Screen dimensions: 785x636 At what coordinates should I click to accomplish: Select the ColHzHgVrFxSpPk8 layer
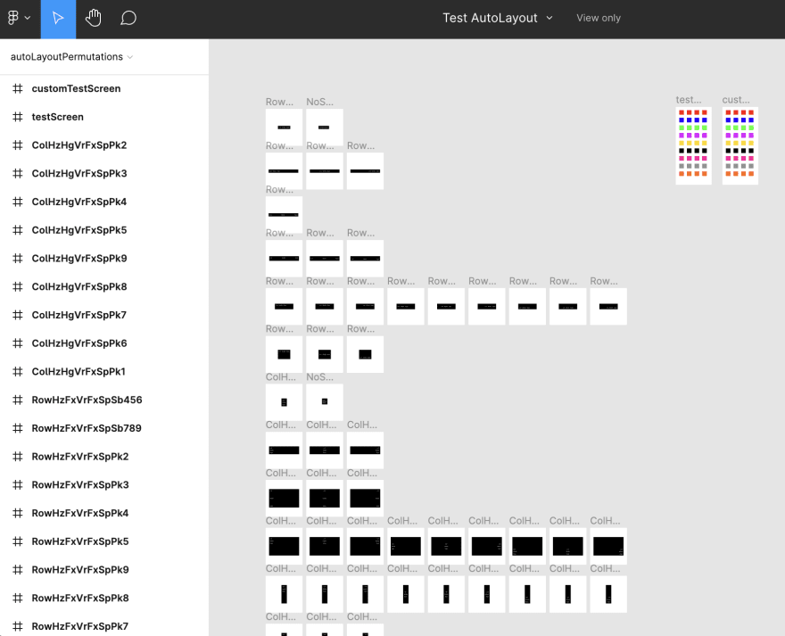(x=104, y=286)
